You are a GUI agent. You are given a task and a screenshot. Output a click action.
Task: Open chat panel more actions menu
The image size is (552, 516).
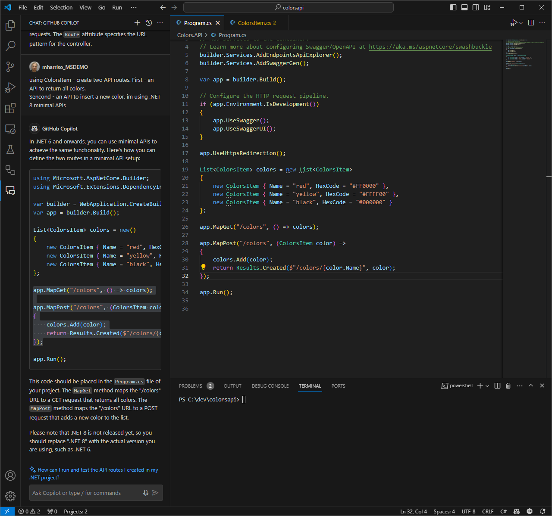click(x=160, y=23)
